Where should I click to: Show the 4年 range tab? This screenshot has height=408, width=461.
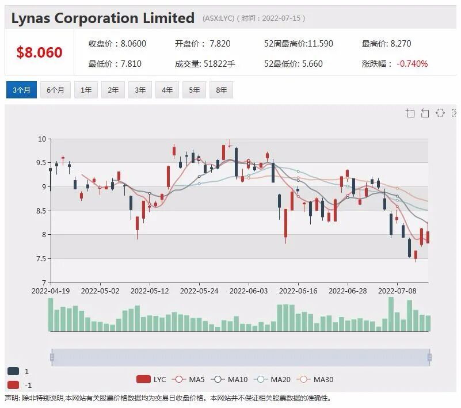point(167,90)
